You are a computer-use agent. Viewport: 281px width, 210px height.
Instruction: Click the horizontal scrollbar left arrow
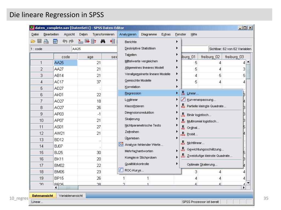point(56,188)
